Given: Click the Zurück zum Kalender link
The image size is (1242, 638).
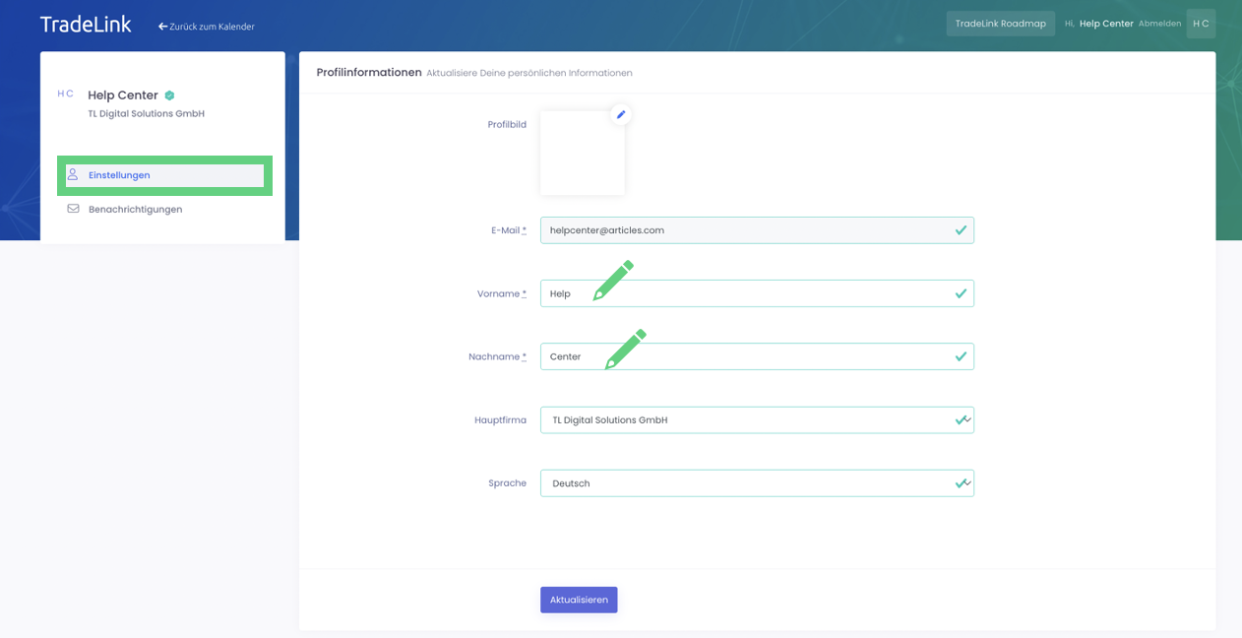Looking at the screenshot, I should pyautogui.click(x=212, y=27).
